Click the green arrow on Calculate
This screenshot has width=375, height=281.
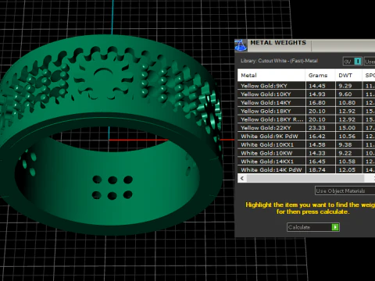[x=335, y=227]
